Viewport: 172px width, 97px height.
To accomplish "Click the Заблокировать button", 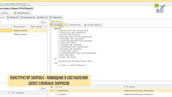I will click(x=22, y=13).
